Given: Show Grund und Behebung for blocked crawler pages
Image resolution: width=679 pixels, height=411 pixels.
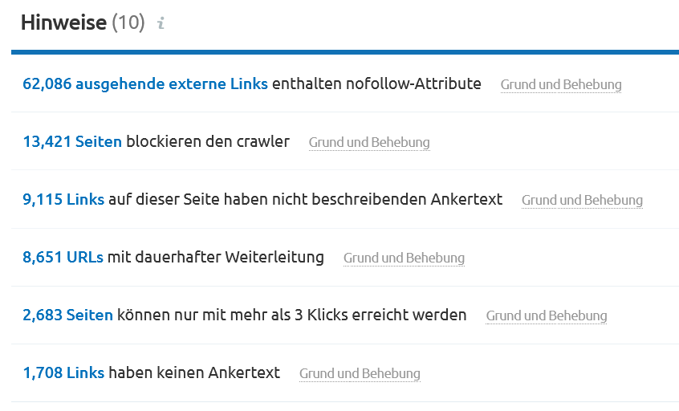Looking at the screenshot, I should 369,143.
